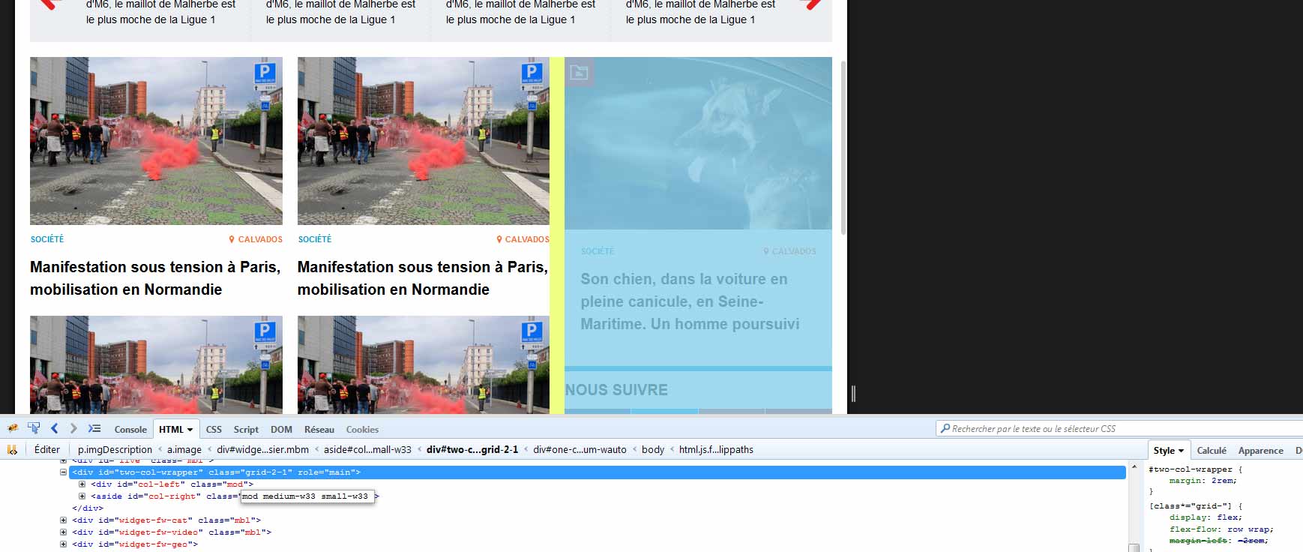Click the [class*="grid-"] selector
Image resolution: width=1303 pixels, height=552 pixels.
click(1192, 506)
